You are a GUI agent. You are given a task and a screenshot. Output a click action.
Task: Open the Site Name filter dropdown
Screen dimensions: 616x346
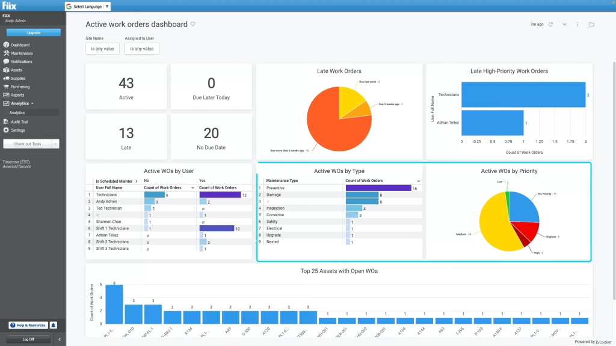(x=102, y=49)
